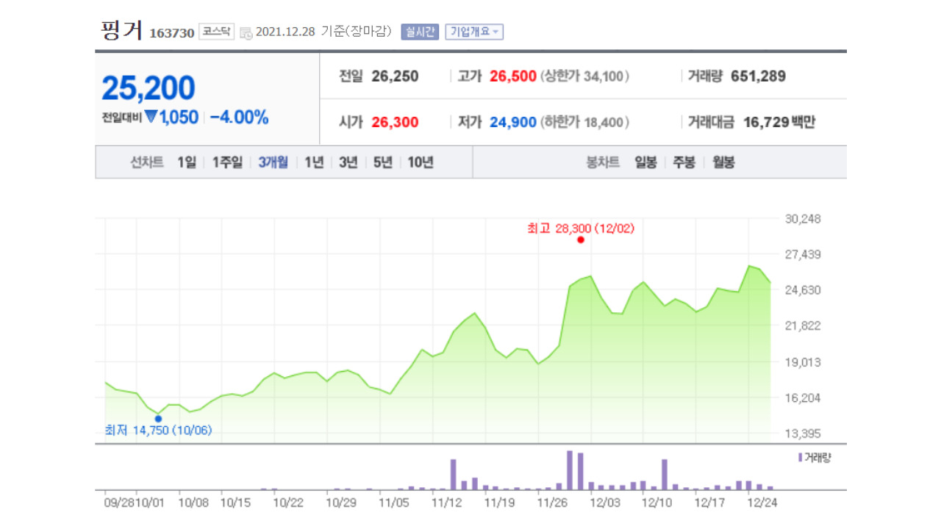Click the stock name 핑거

[122, 31]
